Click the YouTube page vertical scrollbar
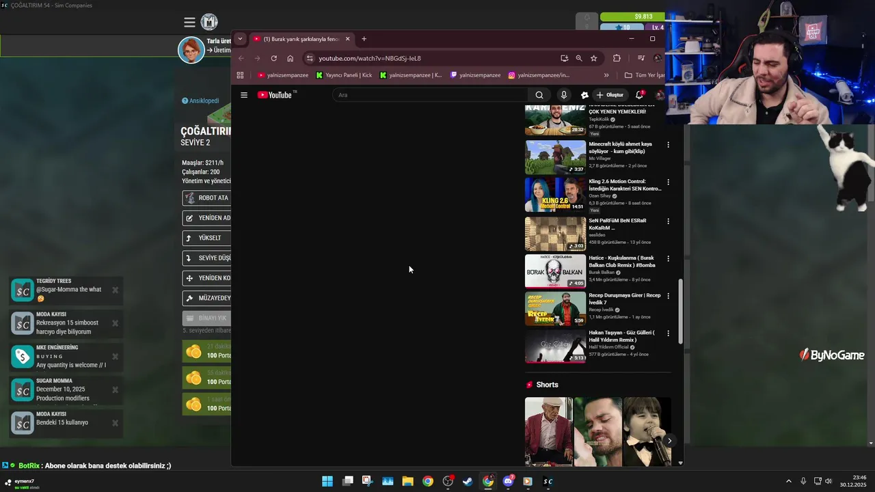 pos(679,311)
